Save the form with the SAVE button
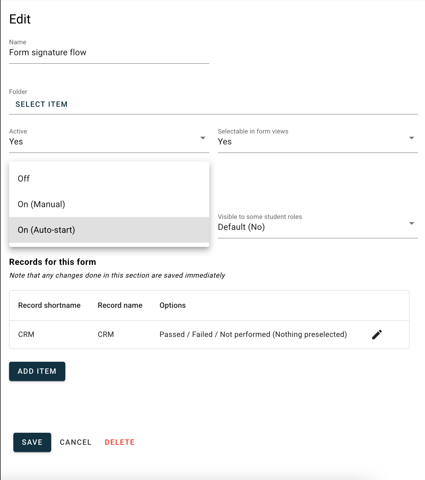Viewport: 425px width, 480px height. (x=32, y=442)
